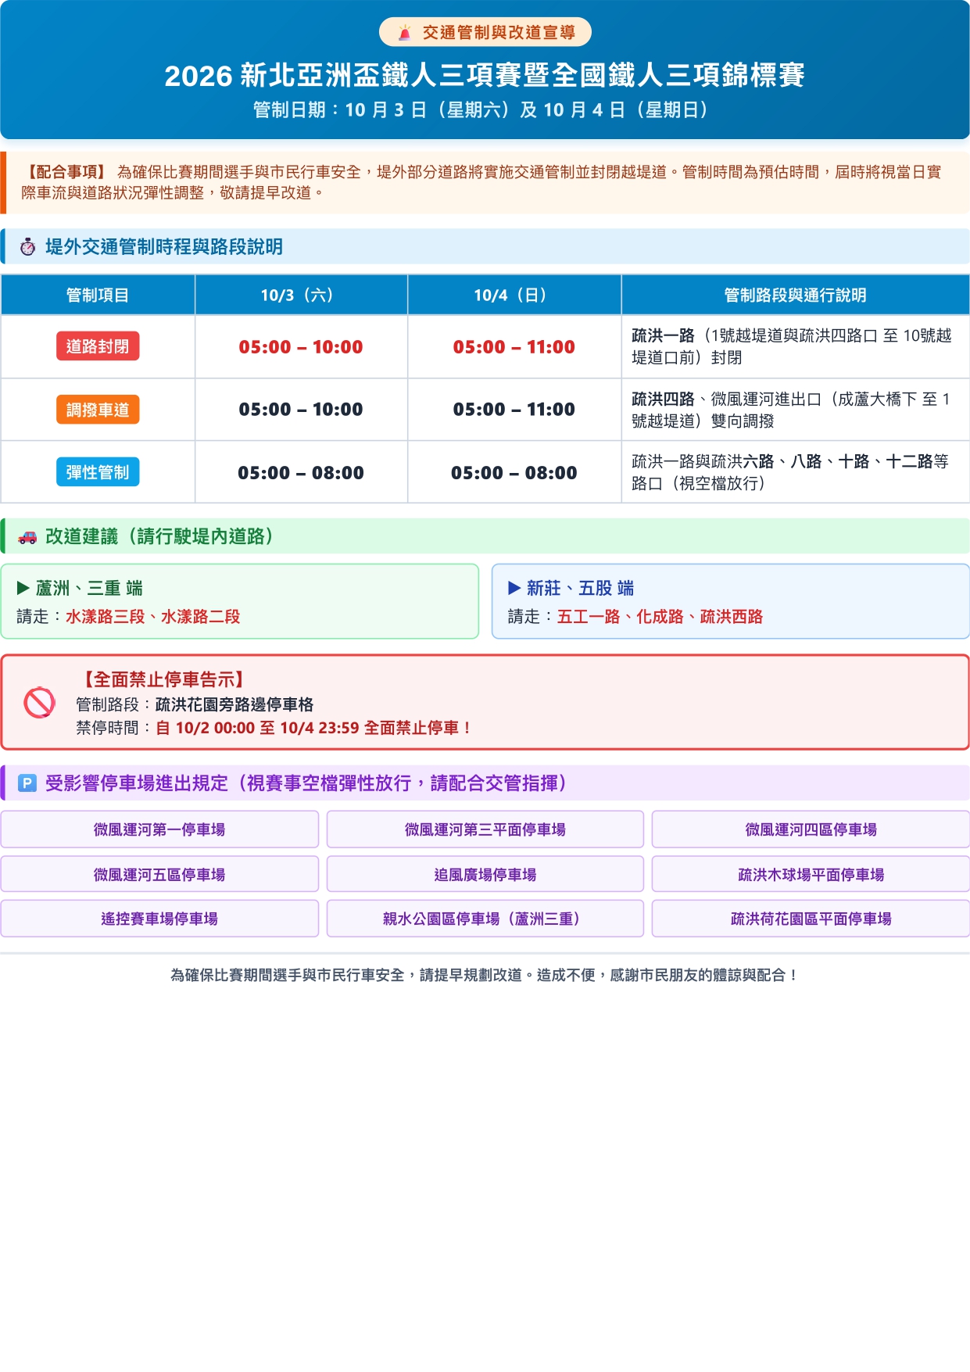Select the 親水公園區停車場（蘆洲三重） card
This screenshot has width=970, height=1372.
pos(485,919)
